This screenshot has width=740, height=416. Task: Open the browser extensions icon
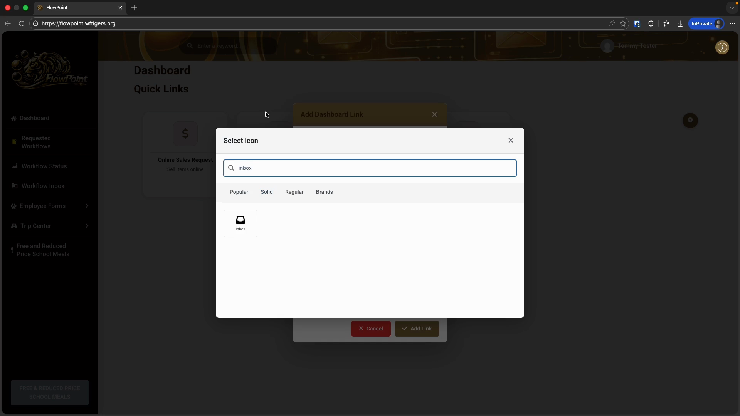[x=651, y=24]
